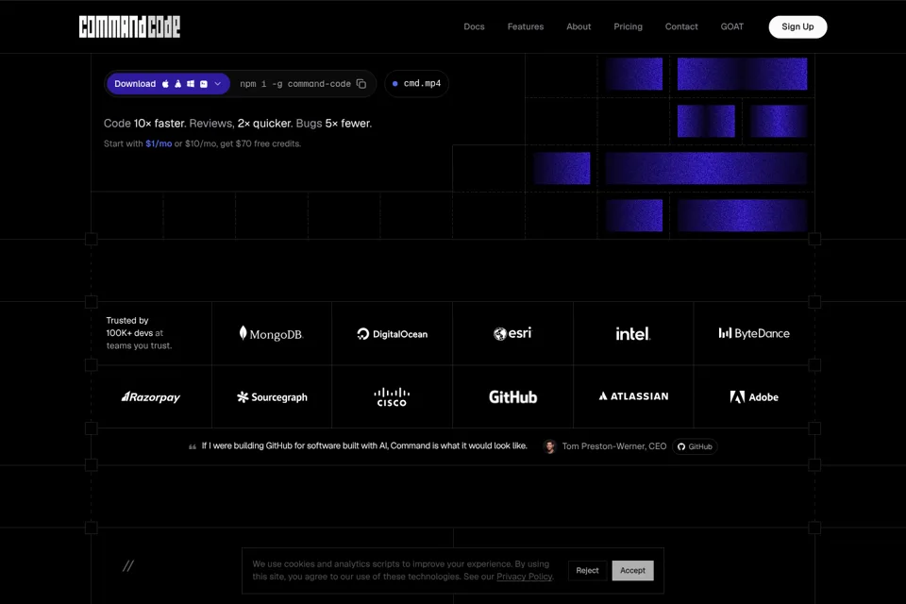906x604 pixels.
Task: Select the Finder-style icon in Download button
Action: coord(204,84)
